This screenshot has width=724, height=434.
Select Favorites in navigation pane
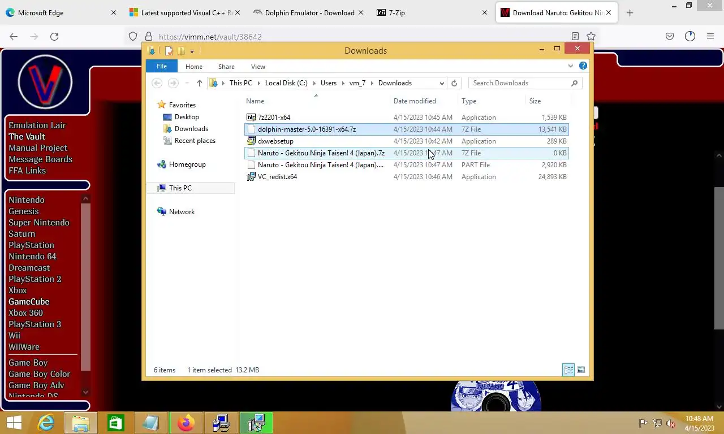(x=182, y=105)
